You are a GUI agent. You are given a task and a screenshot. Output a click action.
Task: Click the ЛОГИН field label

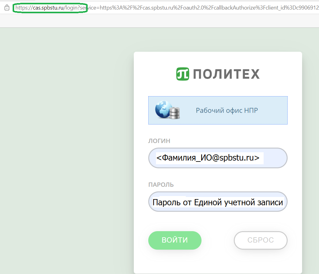(159, 141)
